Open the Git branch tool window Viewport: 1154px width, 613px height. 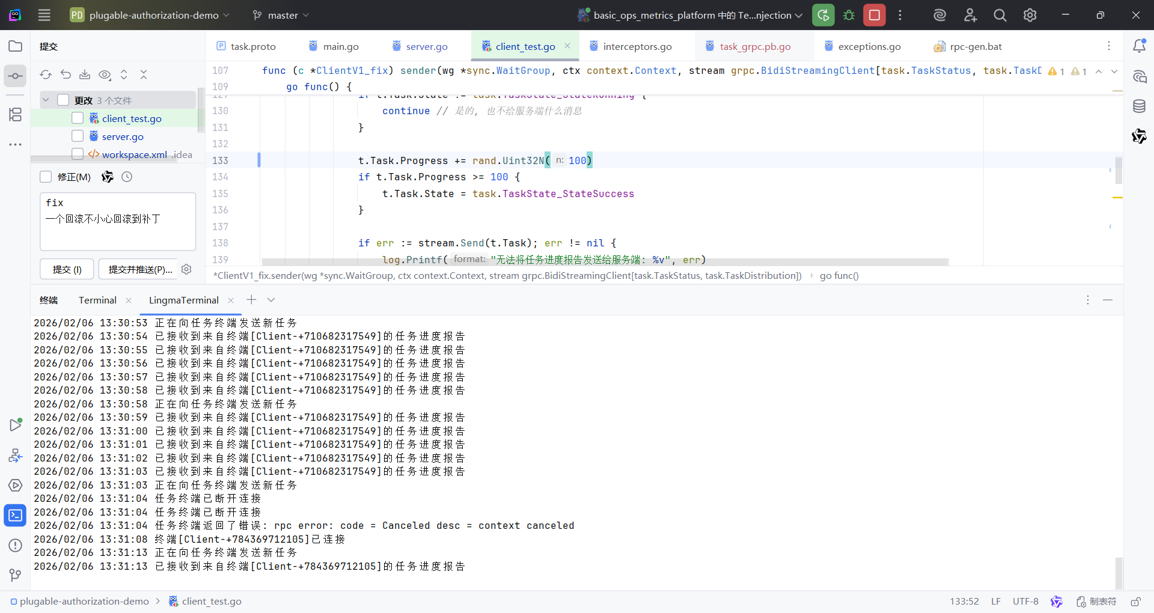point(15,575)
